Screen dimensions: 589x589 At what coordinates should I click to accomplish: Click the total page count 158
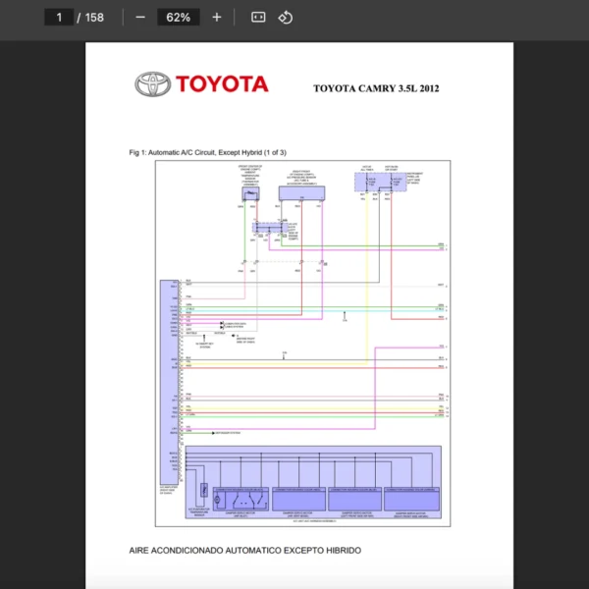pos(94,18)
